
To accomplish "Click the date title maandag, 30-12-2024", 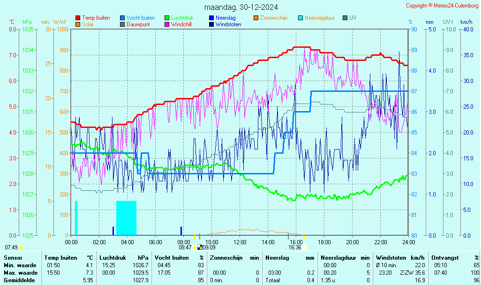I will click(x=241, y=7).
